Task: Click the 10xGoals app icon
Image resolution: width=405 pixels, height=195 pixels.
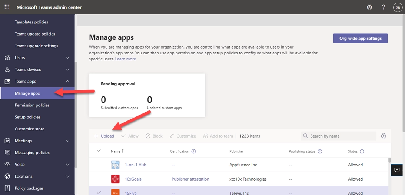Action: tap(115, 179)
